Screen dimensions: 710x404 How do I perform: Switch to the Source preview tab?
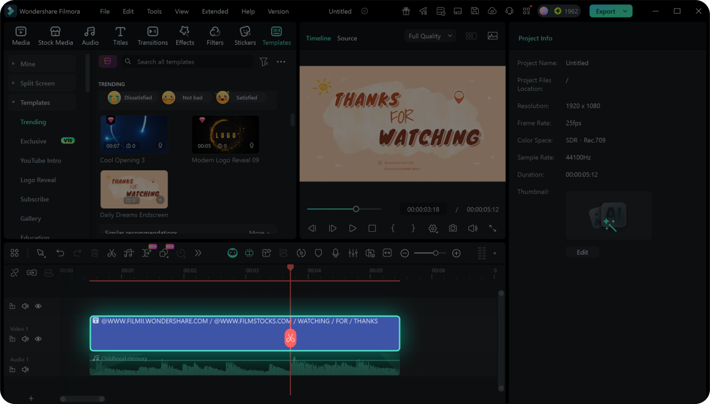347,38
